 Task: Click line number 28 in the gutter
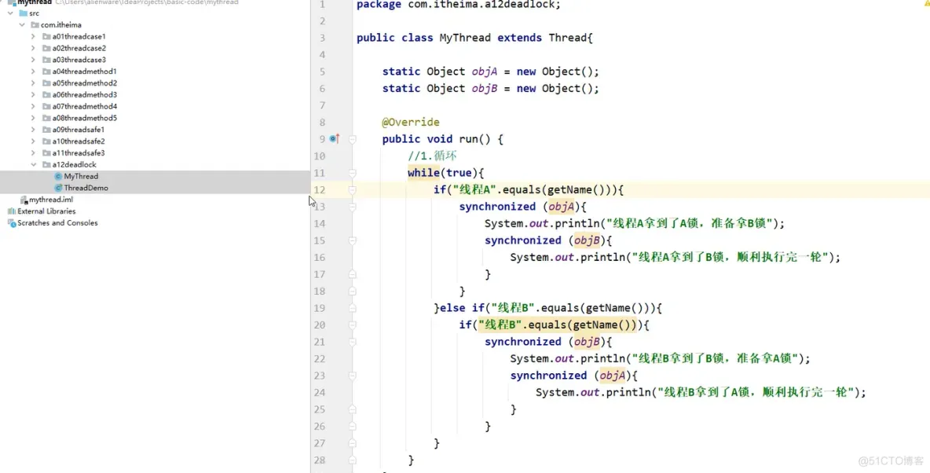(320, 460)
